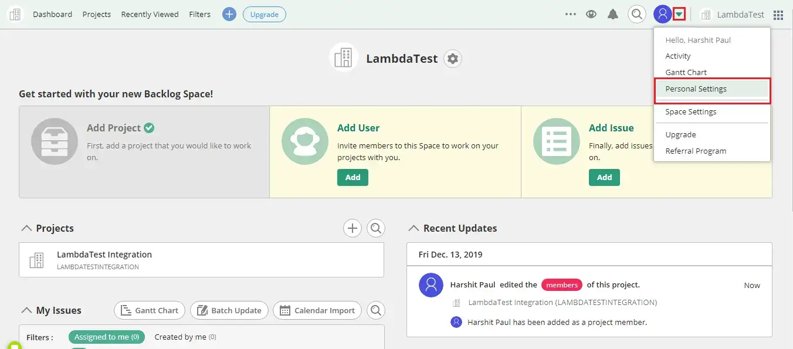
Task: Open the account dropdown arrow beside avatar
Action: [679, 13]
